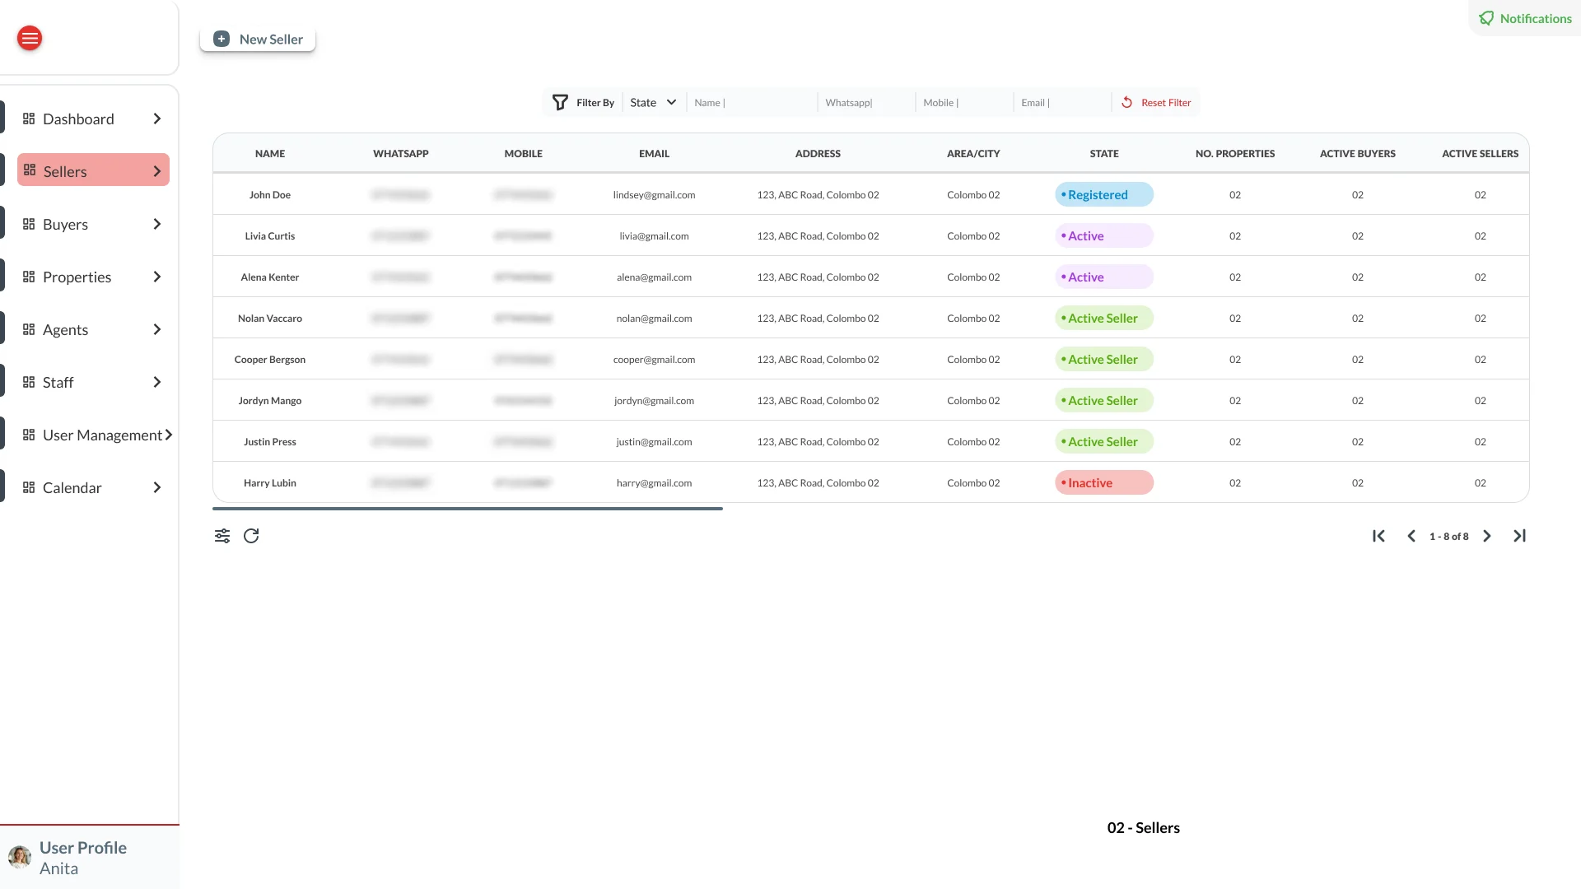The image size is (1581, 889).
Task: Click the Name filter field
Action: pyautogui.click(x=752, y=102)
